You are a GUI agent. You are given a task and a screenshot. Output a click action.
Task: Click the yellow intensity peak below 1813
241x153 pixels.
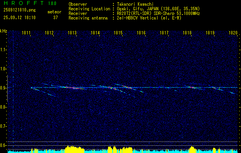pos(75,149)
